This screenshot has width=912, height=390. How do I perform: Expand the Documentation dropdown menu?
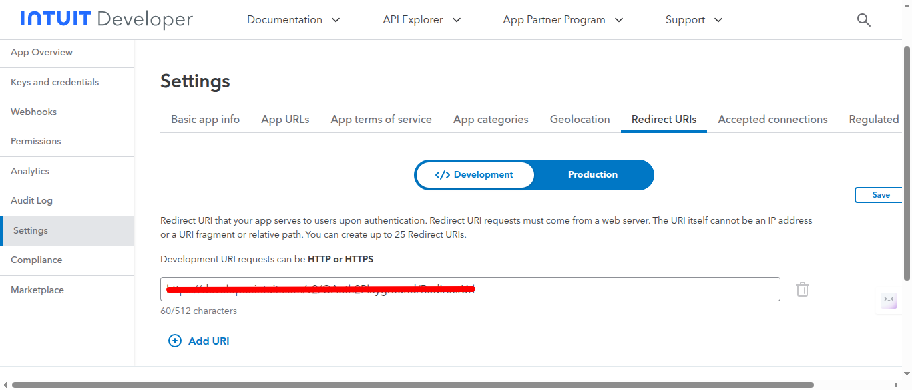(294, 20)
